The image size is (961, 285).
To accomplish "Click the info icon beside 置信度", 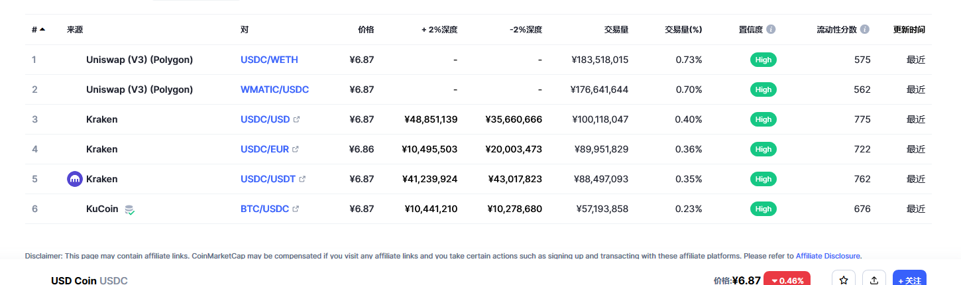I will tap(771, 30).
